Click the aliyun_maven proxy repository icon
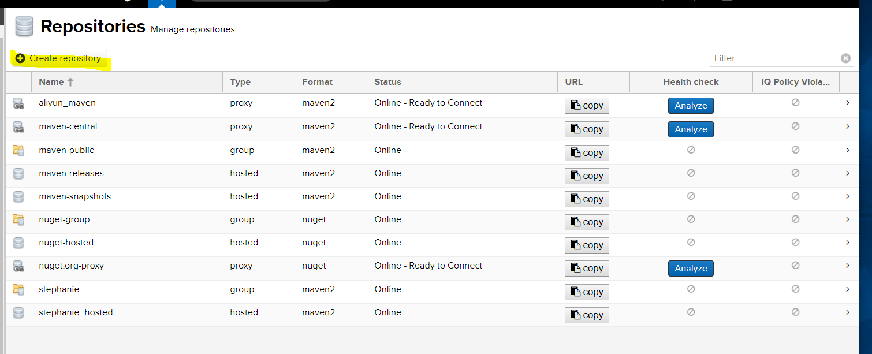872x354 pixels. click(x=18, y=104)
